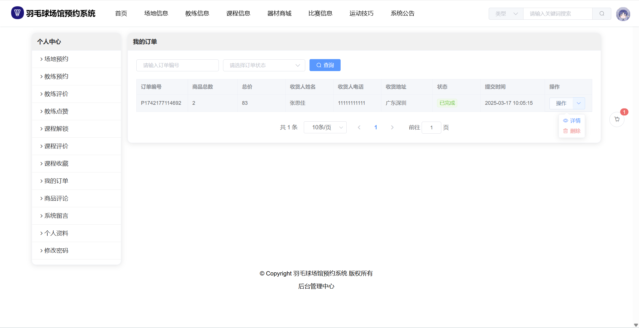This screenshot has width=639, height=328.
Task: Open the 10条/页 page size dropdown
Action: pos(325,127)
